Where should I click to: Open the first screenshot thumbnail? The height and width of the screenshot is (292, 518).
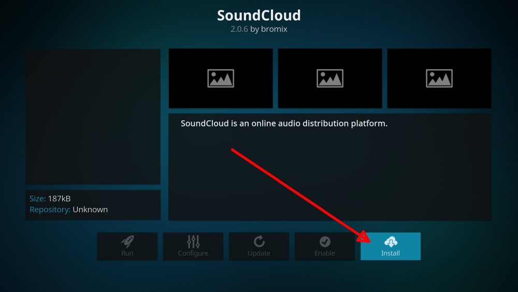221,78
